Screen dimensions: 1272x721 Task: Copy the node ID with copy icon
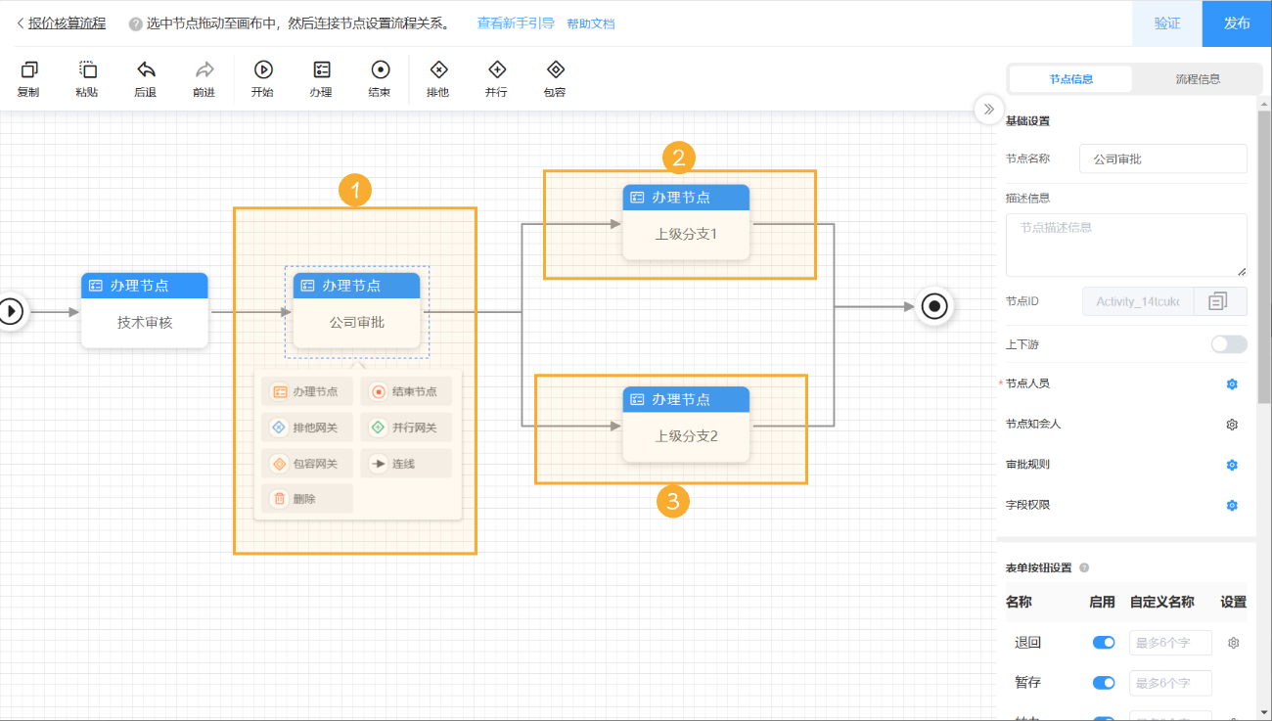pyautogui.click(x=1217, y=301)
